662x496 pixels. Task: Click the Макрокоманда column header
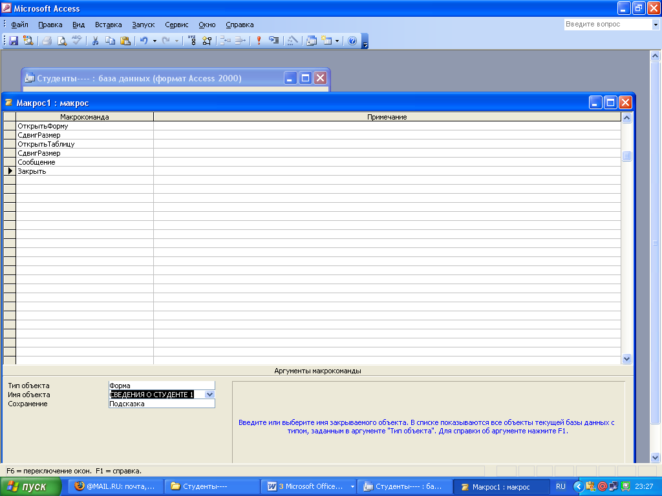[x=85, y=117]
